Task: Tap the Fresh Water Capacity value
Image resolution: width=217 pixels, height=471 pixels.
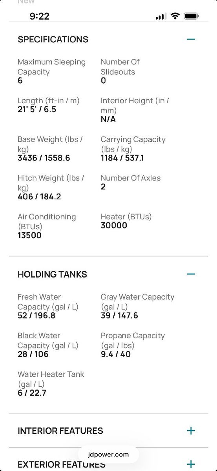Action: (x=37, y=316)
